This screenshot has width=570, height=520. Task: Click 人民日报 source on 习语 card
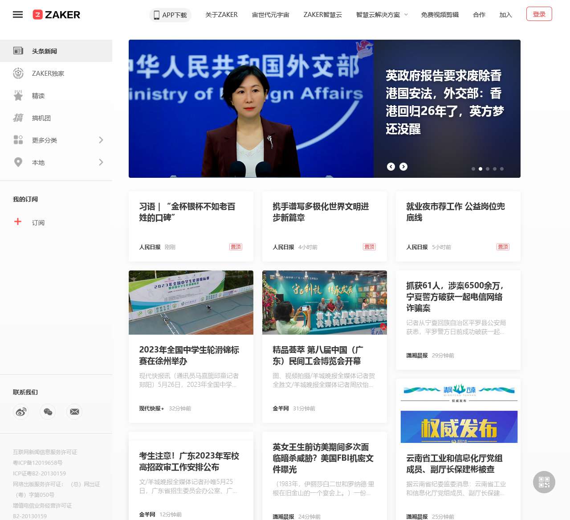point(150,247)
